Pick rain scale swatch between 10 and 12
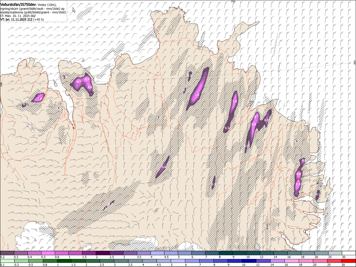The height and width of the screenshot is (267, 356). [x=249, y=261]
